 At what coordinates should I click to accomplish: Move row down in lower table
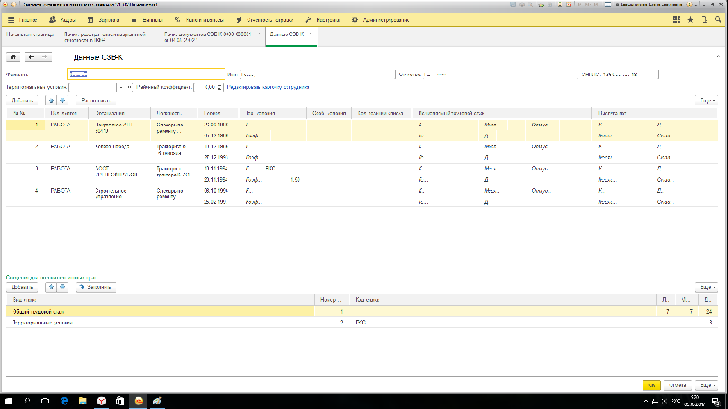(62, 287)
